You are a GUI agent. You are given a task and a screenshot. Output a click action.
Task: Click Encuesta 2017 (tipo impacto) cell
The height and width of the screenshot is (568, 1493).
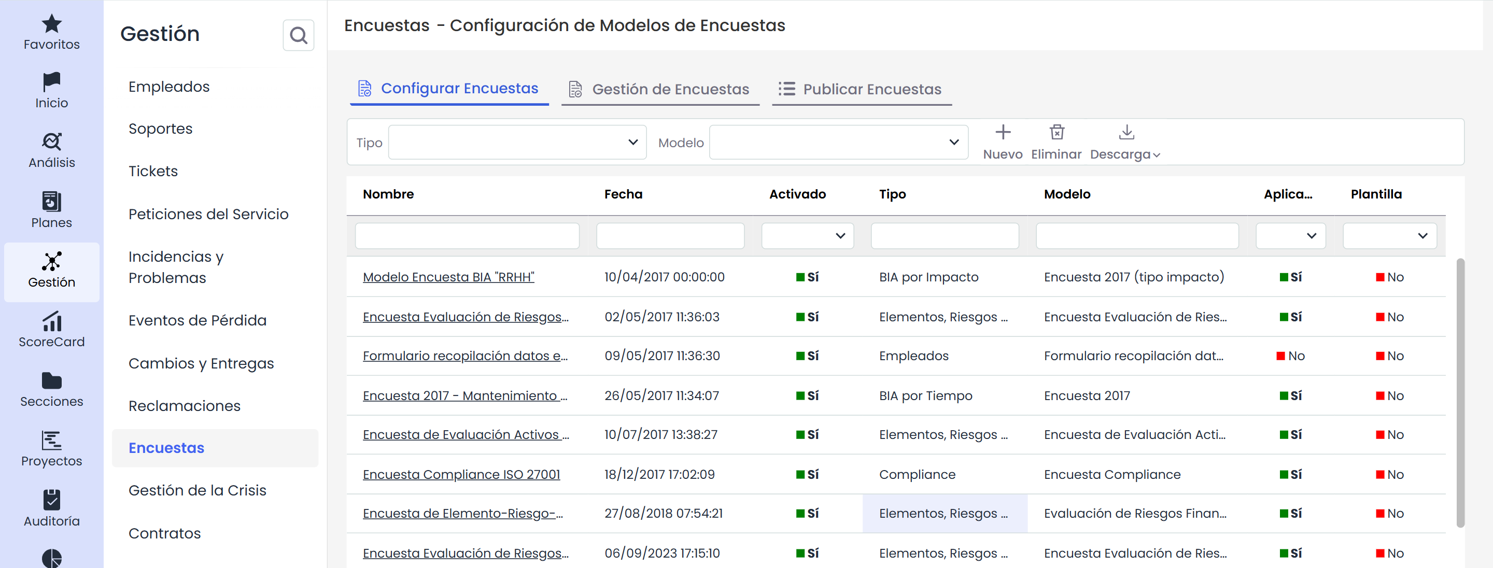[1134, 277]
